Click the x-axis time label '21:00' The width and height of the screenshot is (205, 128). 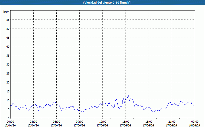(172, 122)
